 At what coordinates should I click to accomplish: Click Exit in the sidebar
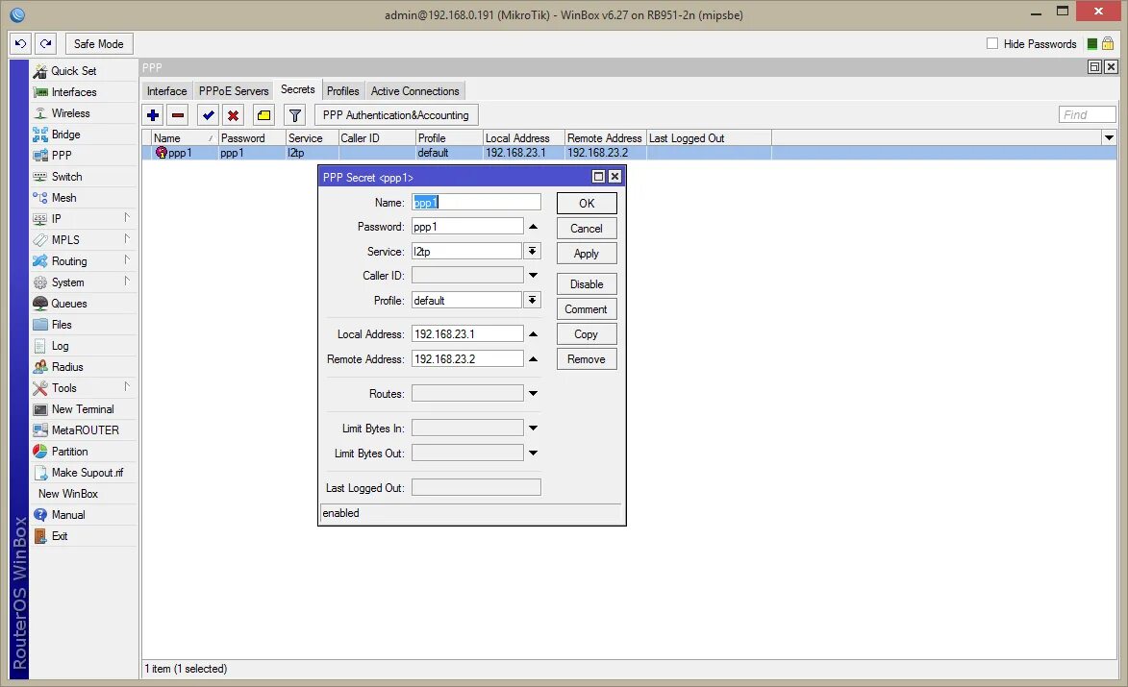pyautogui.click(x=84, y=536)
